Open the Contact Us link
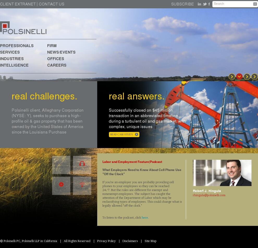Viewport: 258px width, 248px height. (x=52, y=4)
